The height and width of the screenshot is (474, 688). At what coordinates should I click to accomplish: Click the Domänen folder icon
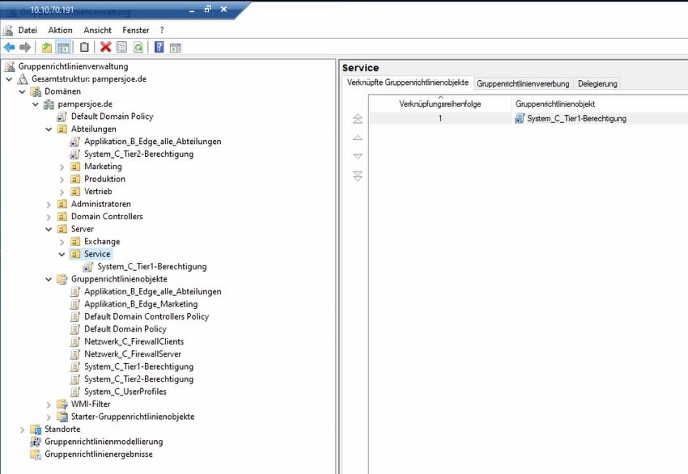click(x=36, y=91)
